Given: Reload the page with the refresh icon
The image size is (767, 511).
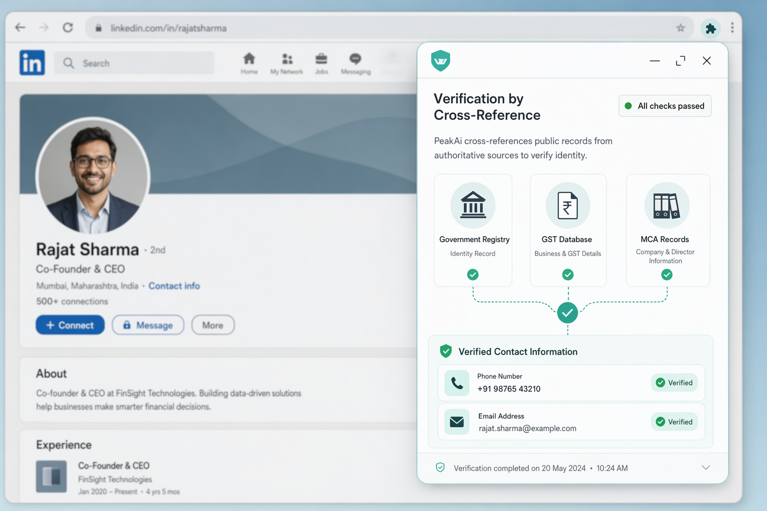Looking at the screenshot, I should pos(68,27).
